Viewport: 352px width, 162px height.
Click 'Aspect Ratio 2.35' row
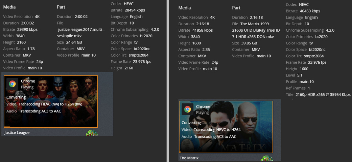point(194,50)
